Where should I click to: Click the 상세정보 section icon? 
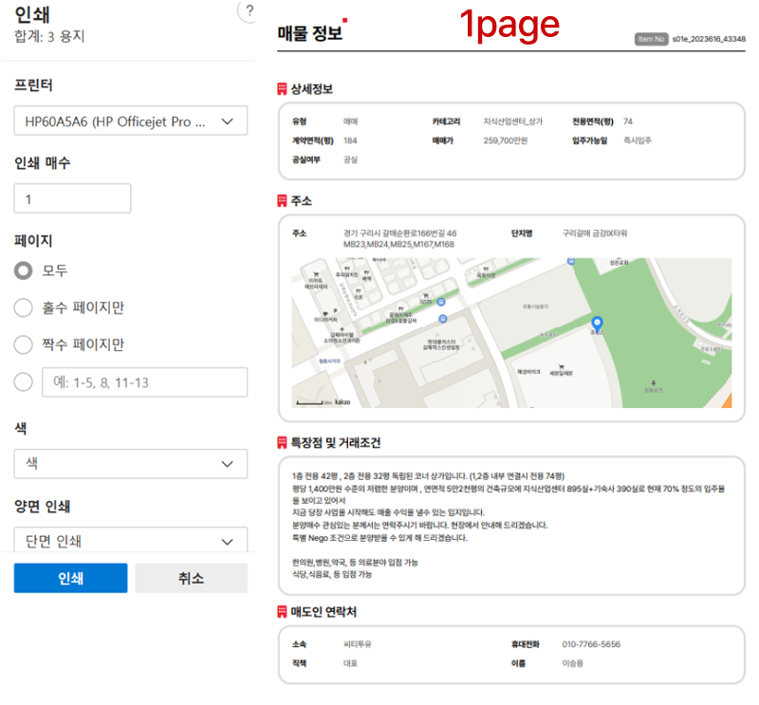[282, 89]
